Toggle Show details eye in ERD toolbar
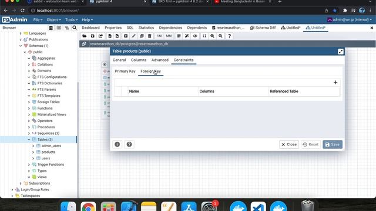376x211 pixels. pos(195,36)
